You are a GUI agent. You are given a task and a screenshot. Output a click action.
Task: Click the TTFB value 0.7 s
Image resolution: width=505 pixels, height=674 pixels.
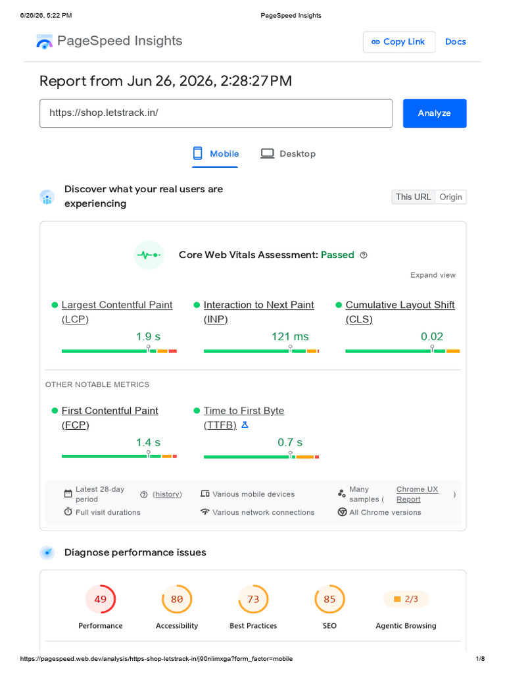click(x=290, y=442)
